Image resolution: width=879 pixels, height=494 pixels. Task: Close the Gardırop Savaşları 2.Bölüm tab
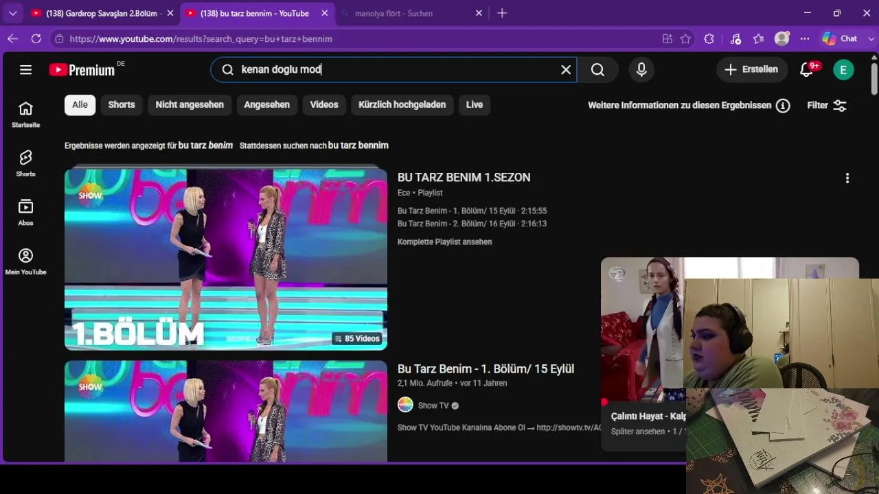[x=170, y=13]
